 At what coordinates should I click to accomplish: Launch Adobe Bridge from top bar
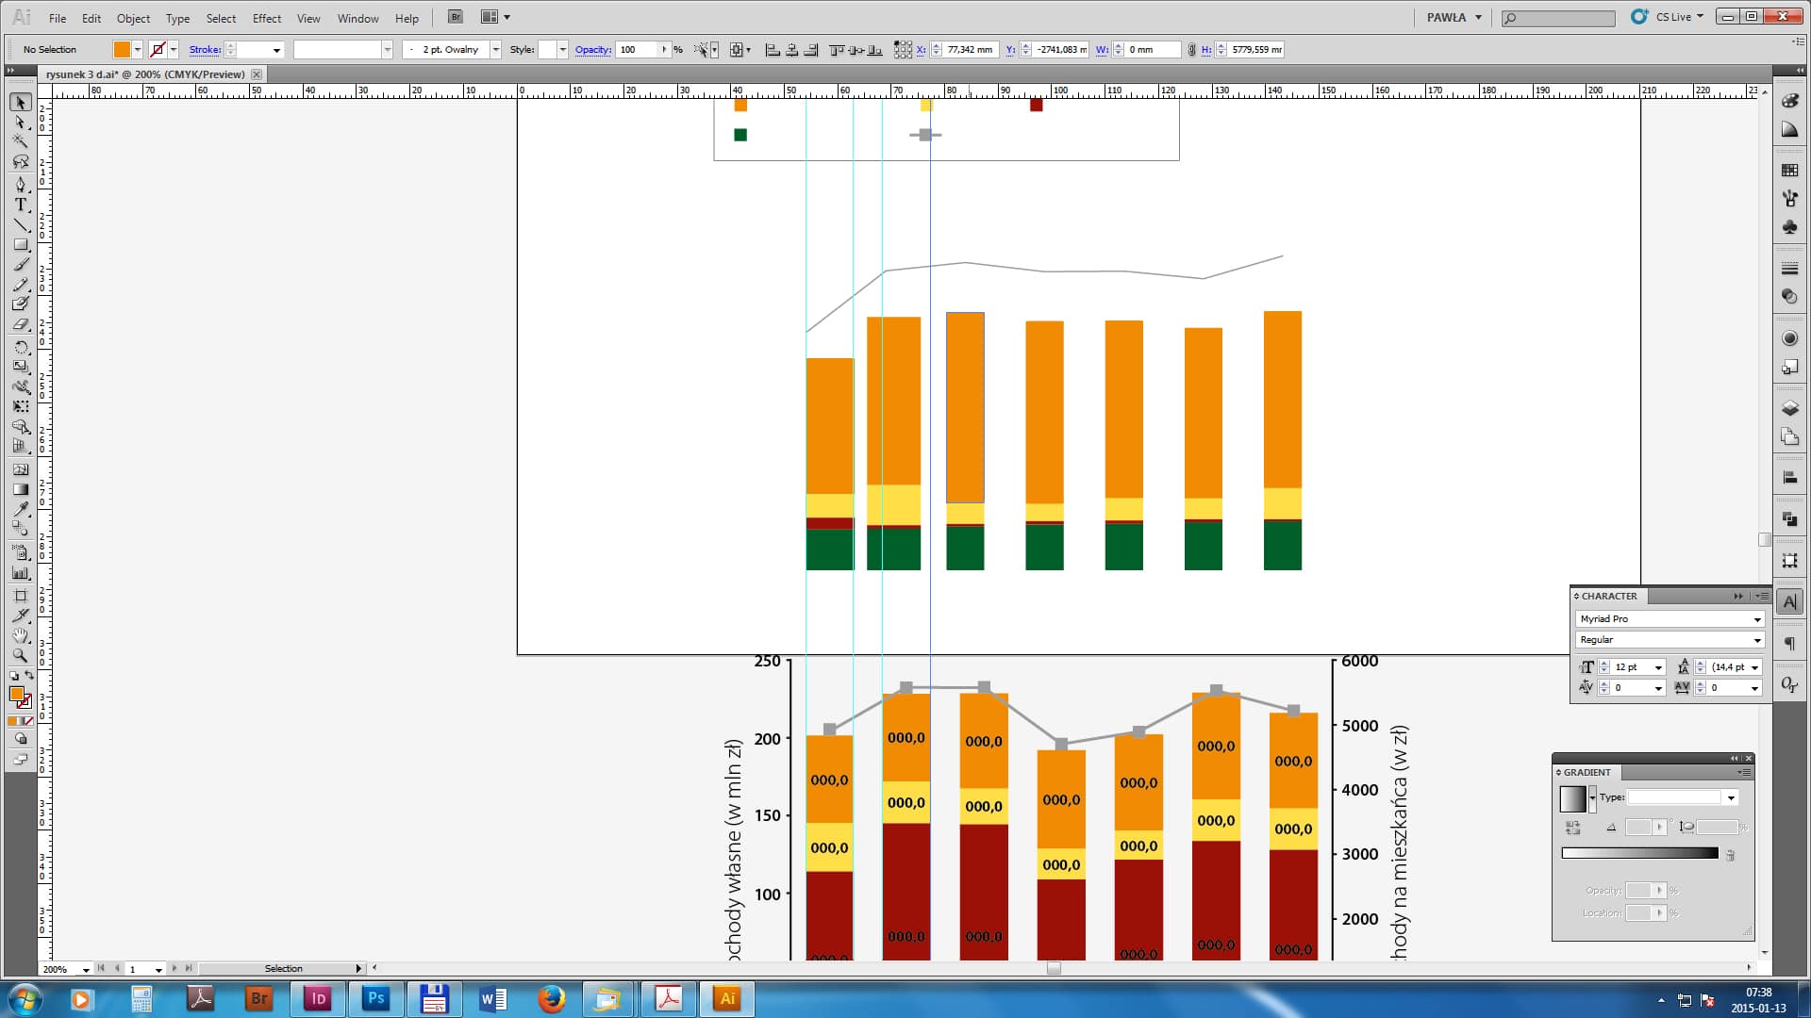(x=456, y=17)
